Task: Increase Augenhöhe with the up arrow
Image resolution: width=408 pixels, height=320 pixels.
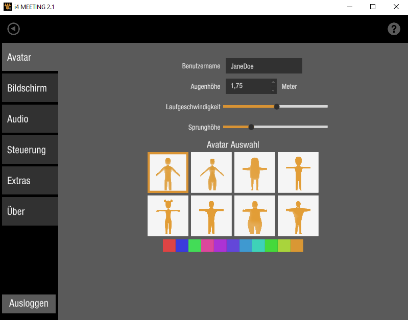Action: point(273,83)
